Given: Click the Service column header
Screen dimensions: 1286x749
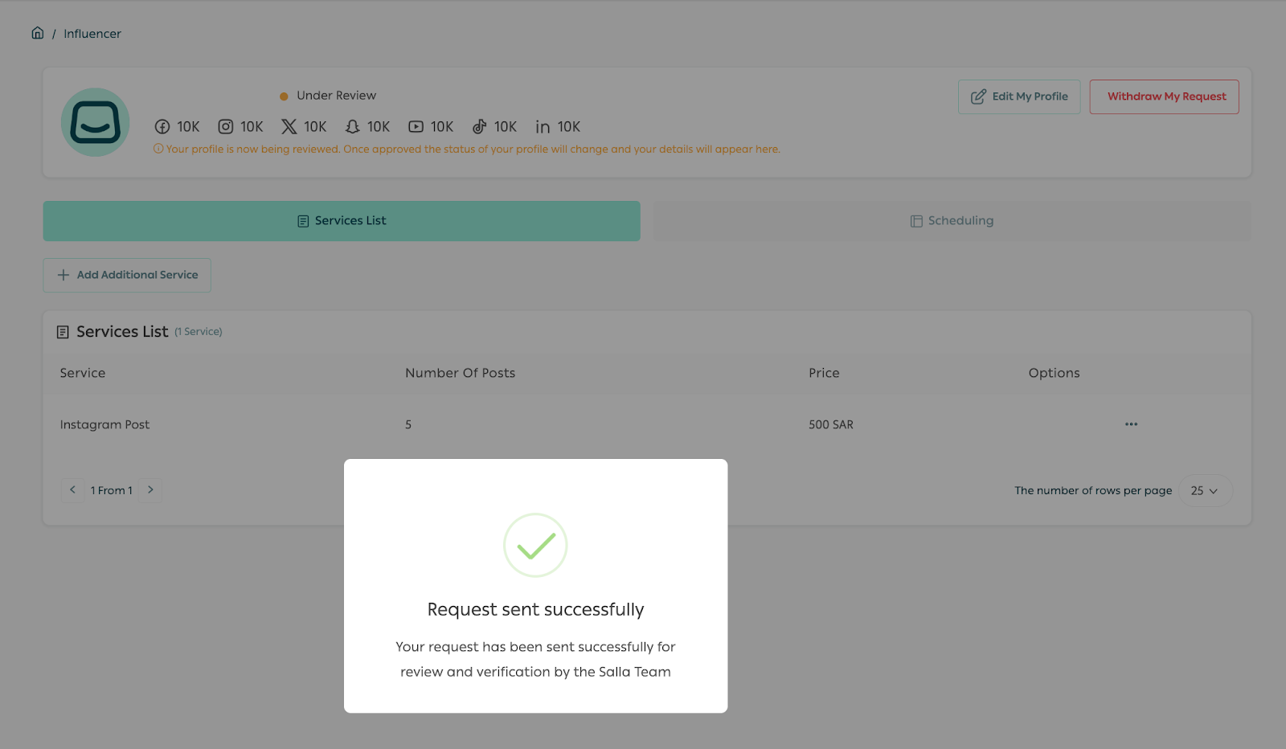Looking at the screenshot, I should click(83, 373).
